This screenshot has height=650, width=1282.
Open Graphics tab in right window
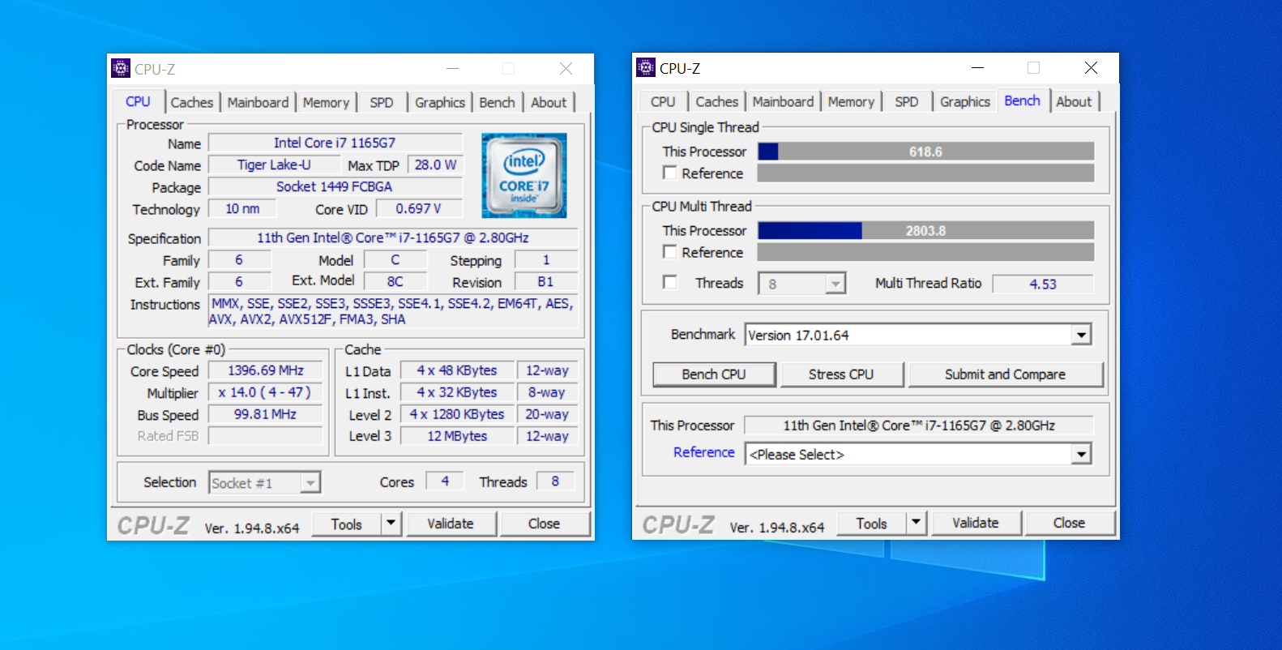click(x=965, y=101)
